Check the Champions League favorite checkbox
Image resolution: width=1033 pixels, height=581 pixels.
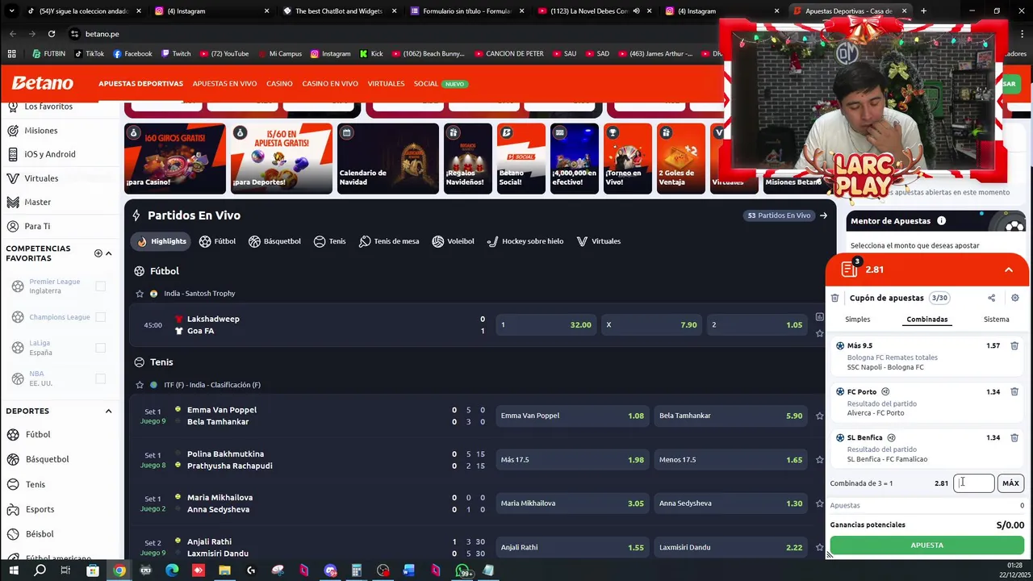click(100, 317)
